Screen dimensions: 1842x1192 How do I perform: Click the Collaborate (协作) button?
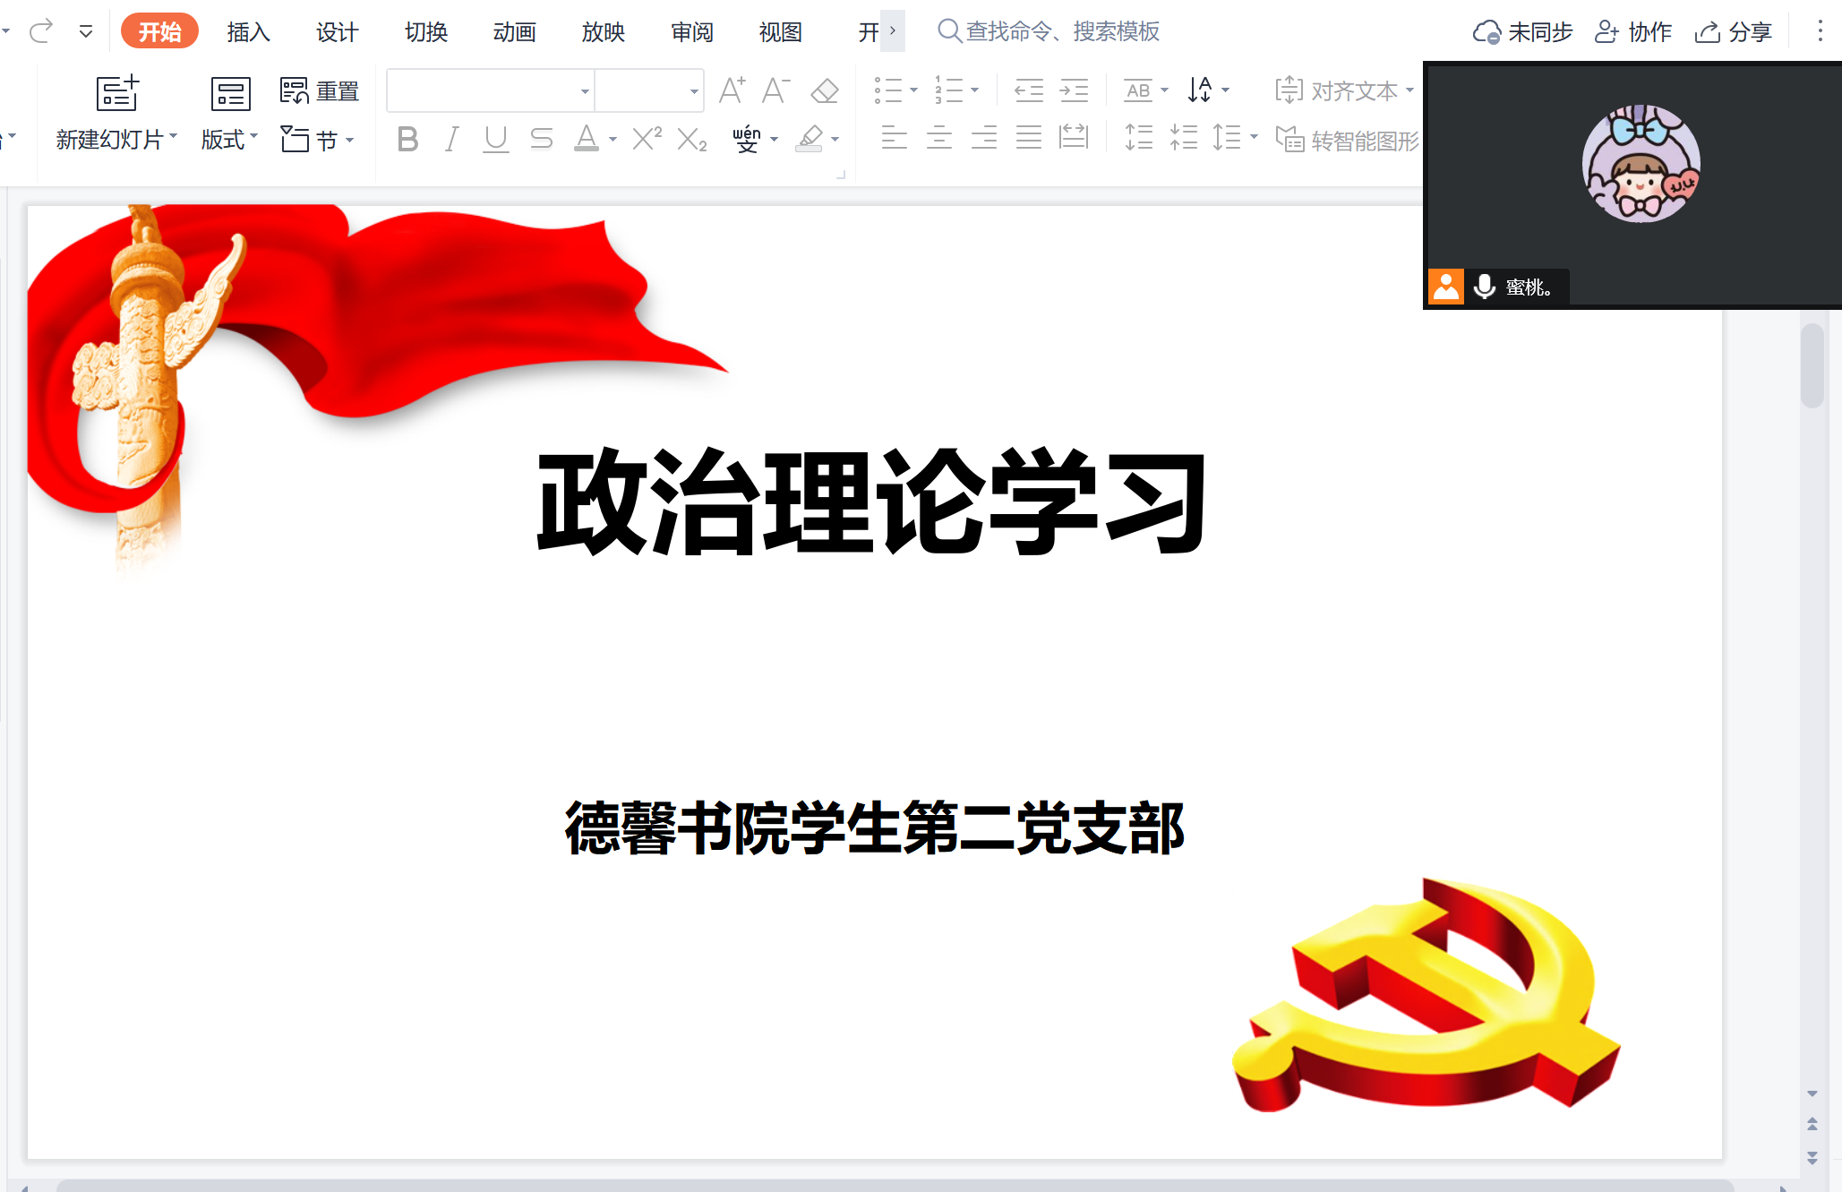pos(1633,32)
